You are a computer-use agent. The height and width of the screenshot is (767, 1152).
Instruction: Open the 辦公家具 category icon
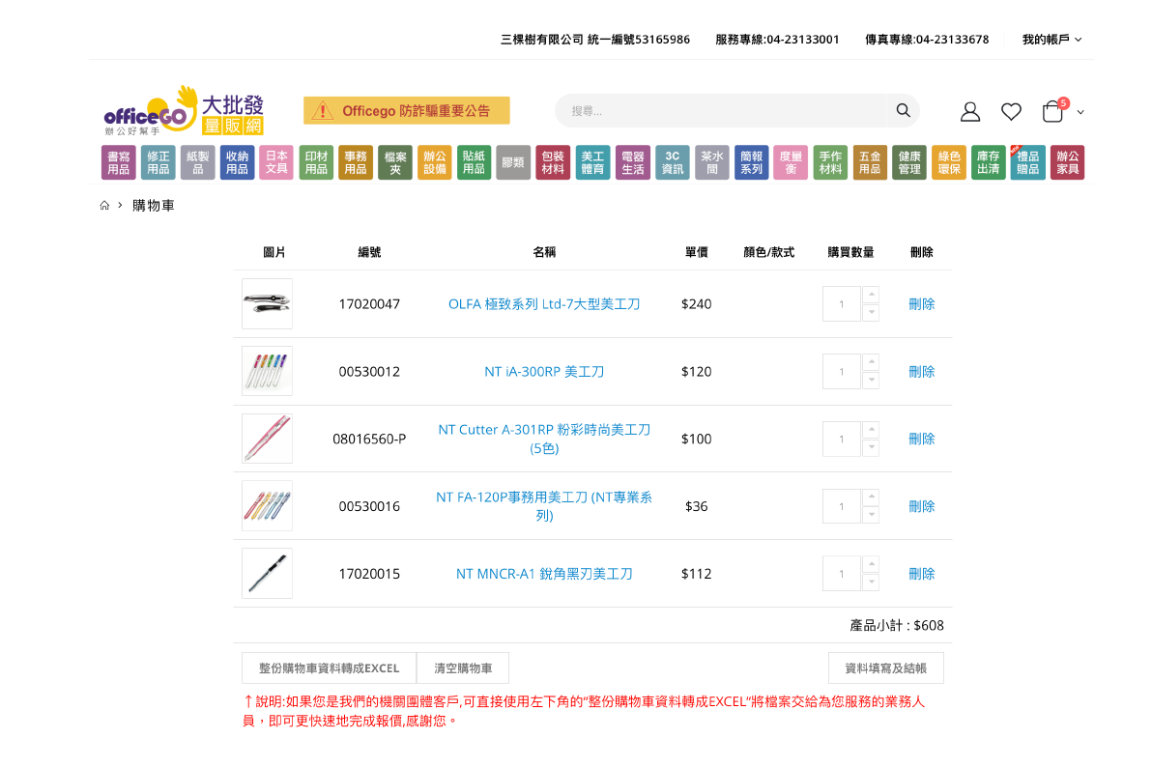pos(1067,162)
